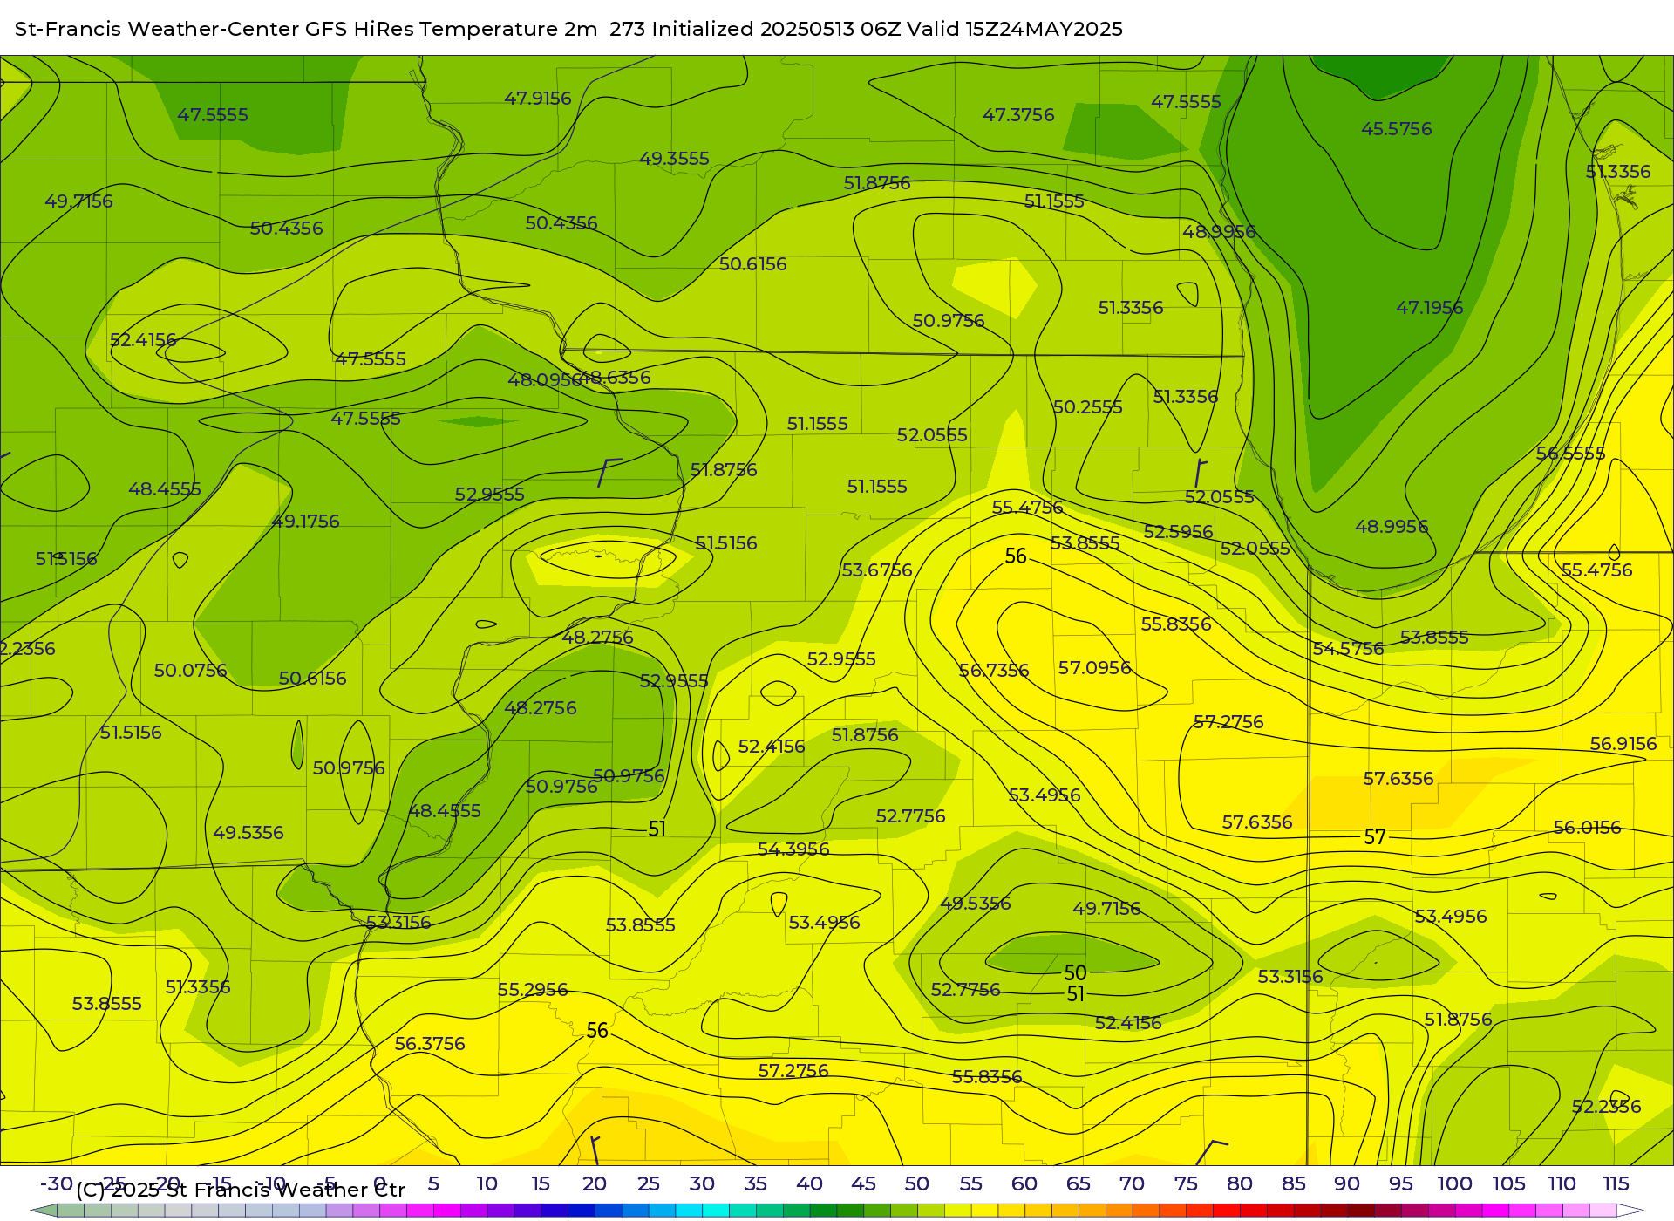Click the legend scale label 85

[x=1293, y=1183]
